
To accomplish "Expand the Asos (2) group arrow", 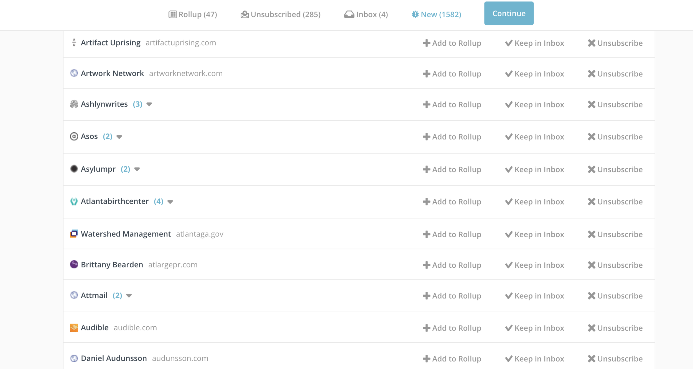I will (119, 137).
